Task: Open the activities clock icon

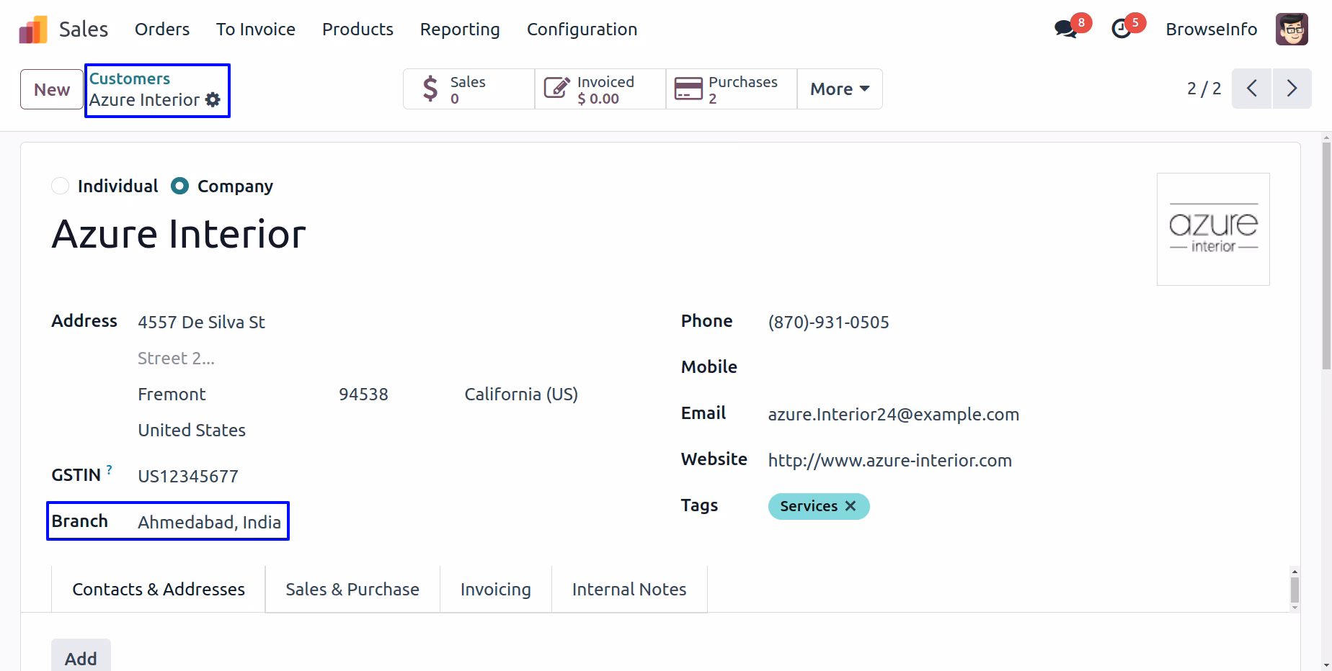Action: click(x=1122, y=30)
